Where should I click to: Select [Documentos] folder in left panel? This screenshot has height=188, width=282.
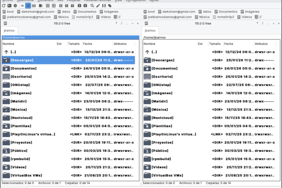68,68
